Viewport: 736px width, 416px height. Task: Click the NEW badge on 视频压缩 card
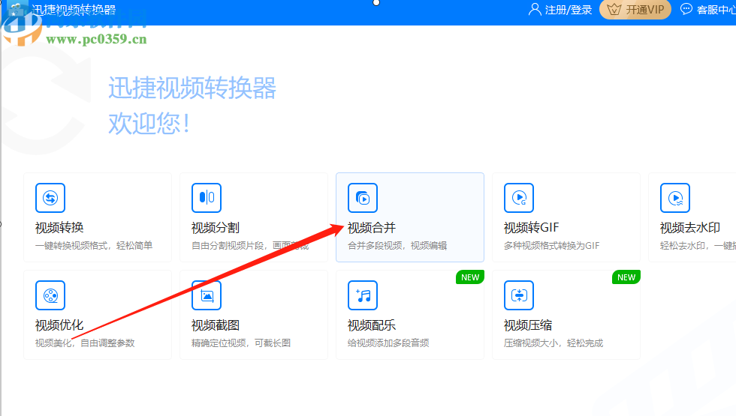[626, 277]
